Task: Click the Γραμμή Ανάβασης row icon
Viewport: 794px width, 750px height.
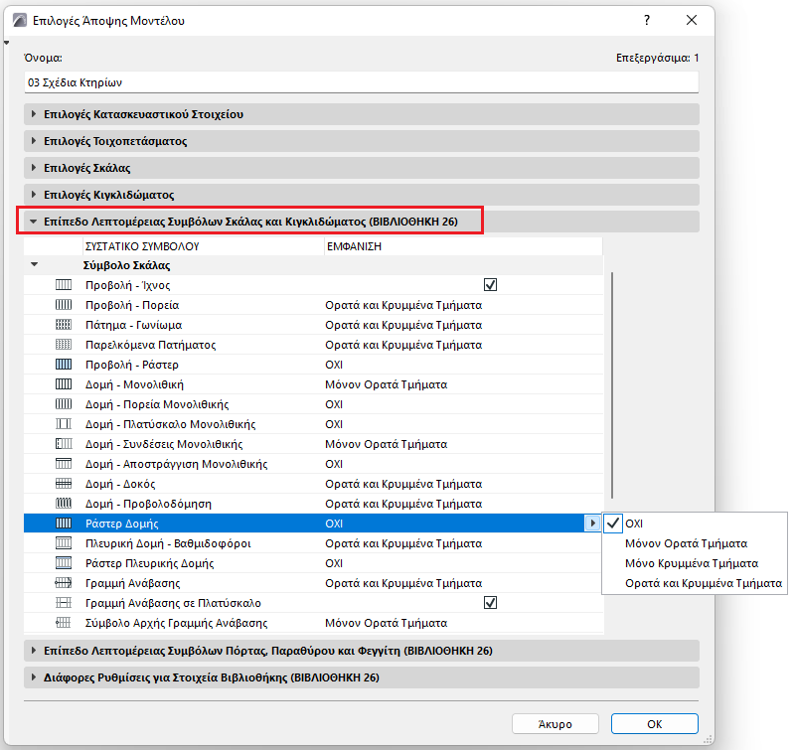Action: tap(64, 583)
